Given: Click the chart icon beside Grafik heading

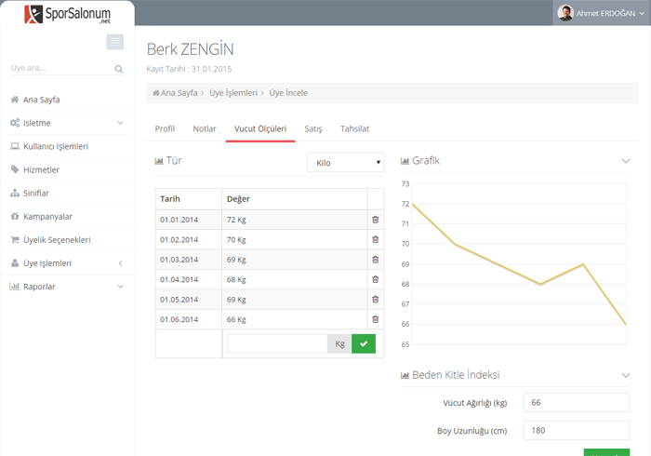Looking at the screenshot, I should [405, 161].
